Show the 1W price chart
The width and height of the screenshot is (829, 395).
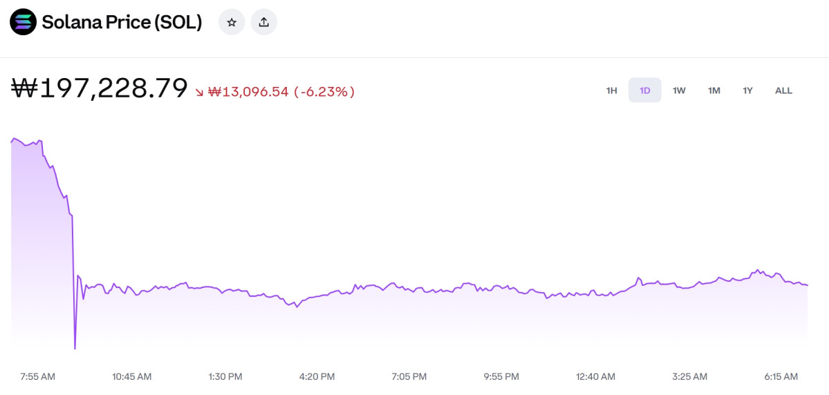pos(679,90)
